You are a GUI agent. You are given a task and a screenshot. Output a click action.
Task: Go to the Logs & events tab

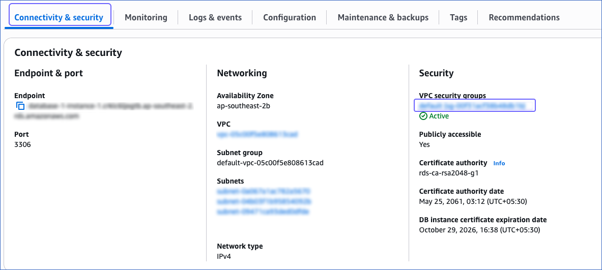tap(215, 17)
